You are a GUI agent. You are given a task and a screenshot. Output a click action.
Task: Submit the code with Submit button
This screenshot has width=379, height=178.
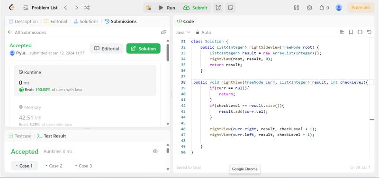pyautogui.click(x=195, y=8)
